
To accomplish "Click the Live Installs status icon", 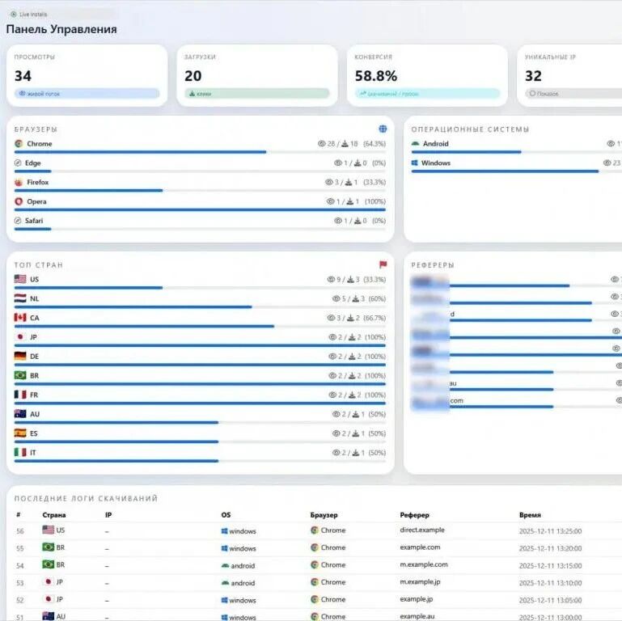I will [14, 15].
